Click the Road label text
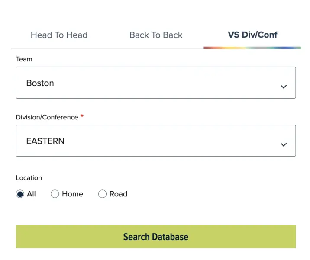This screenshot has width=310, height=260. (x=119, y=194)
